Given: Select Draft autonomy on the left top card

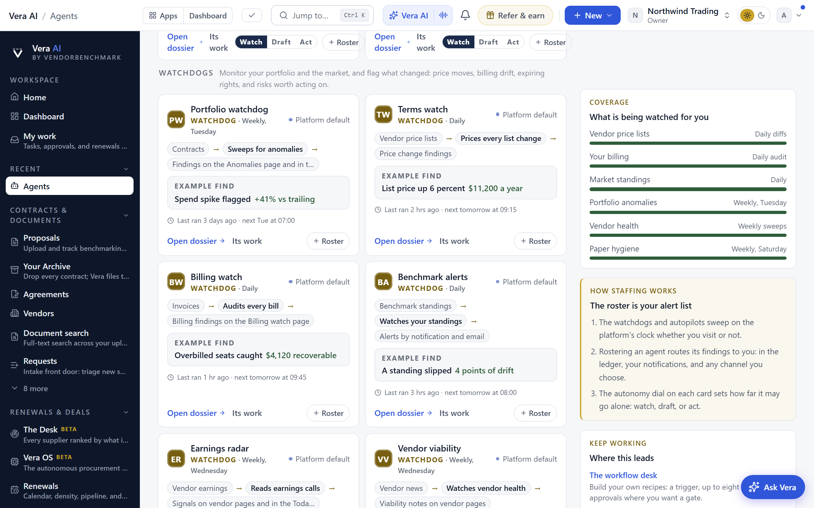Looking at the screenshot, I should pos(281,42).
